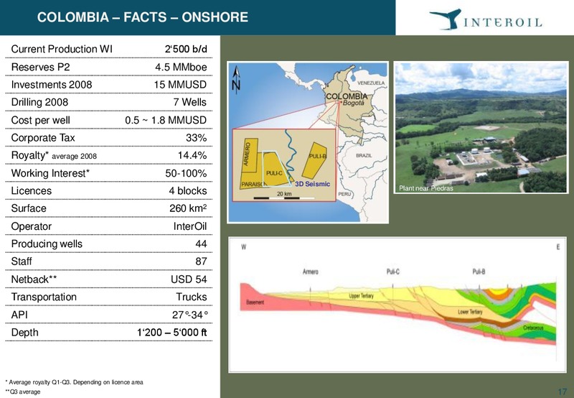Click the value '2'500 b/d'

[186, 49]
